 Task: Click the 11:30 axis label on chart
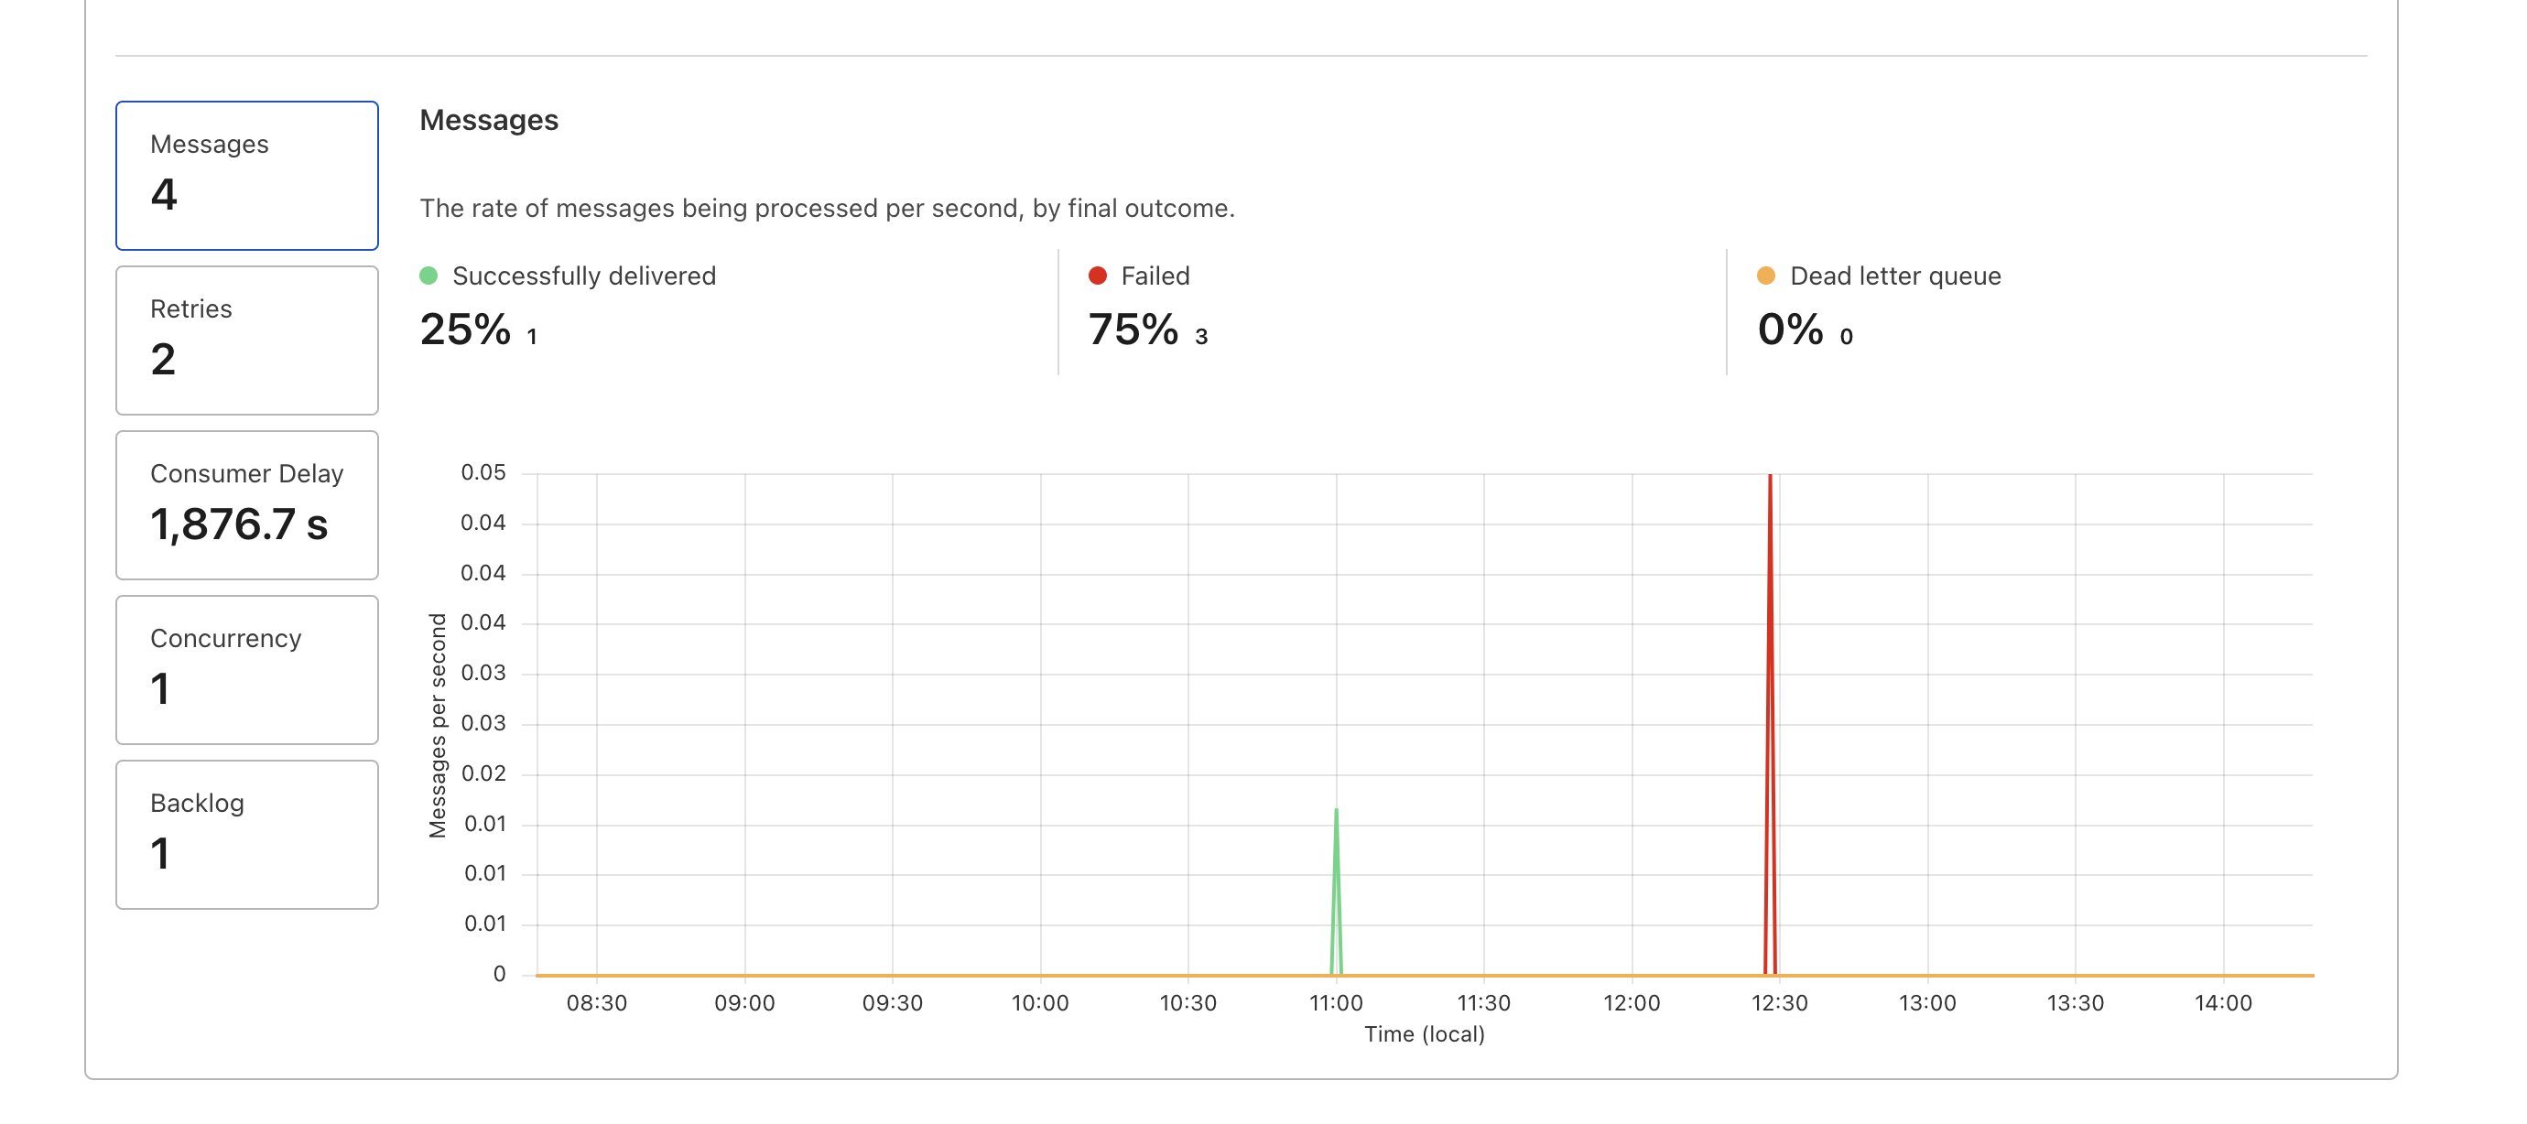[x=1481, y=1002]
